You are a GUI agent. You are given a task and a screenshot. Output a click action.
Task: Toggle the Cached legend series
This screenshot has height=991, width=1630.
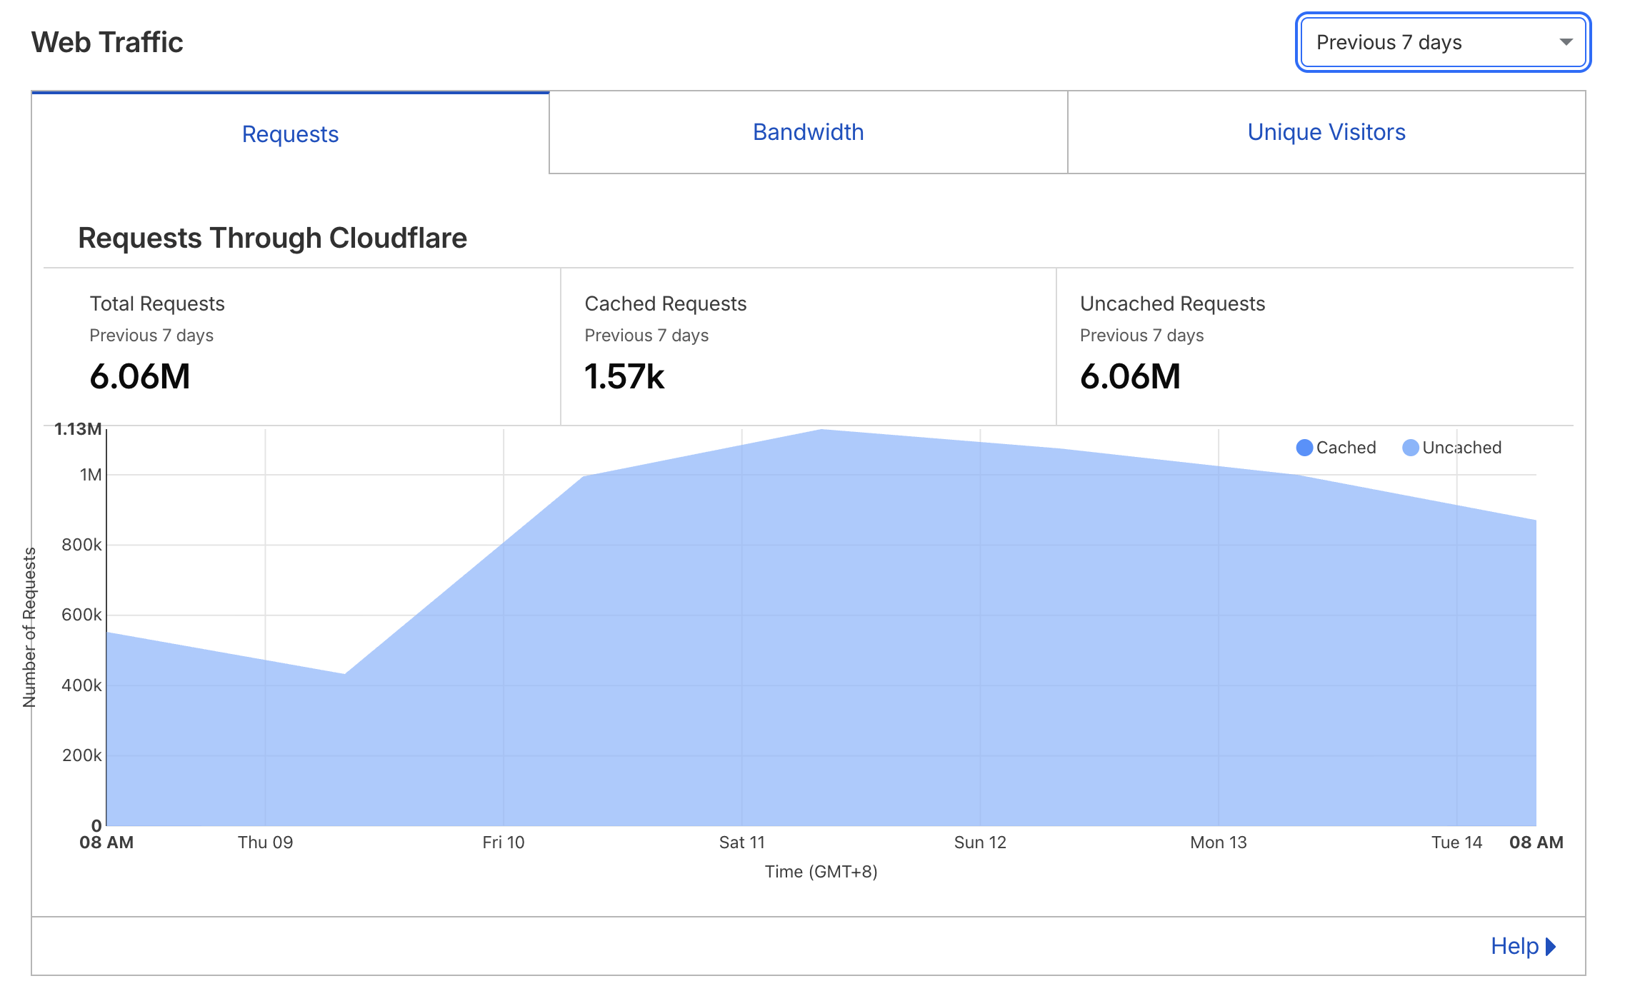pos(1346,448)
